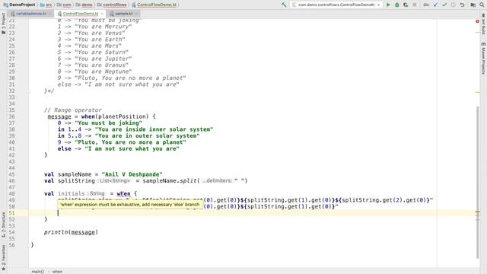Image resolution: width=487 pixels, height=274 pixels.
Task: Collapse the function fold marker at line 56
Action: [28, 245]
